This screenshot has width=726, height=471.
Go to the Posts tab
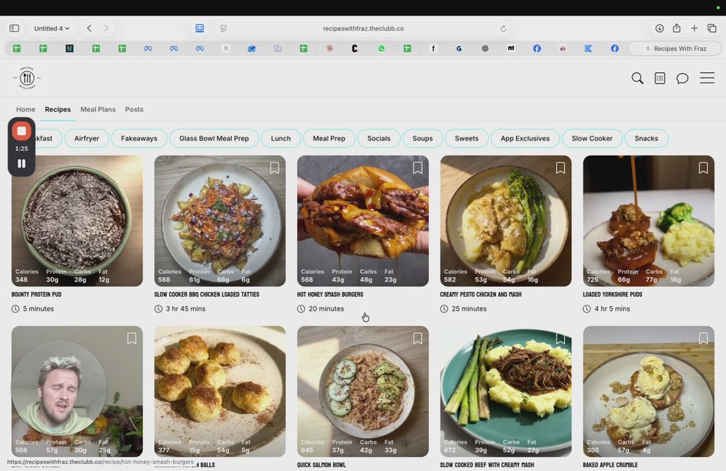(134, 110)
